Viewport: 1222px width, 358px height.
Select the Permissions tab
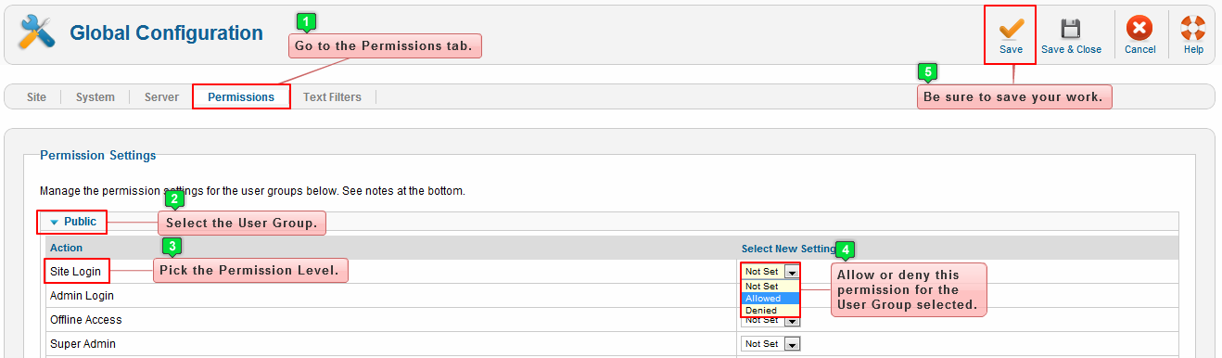(241, 96)
